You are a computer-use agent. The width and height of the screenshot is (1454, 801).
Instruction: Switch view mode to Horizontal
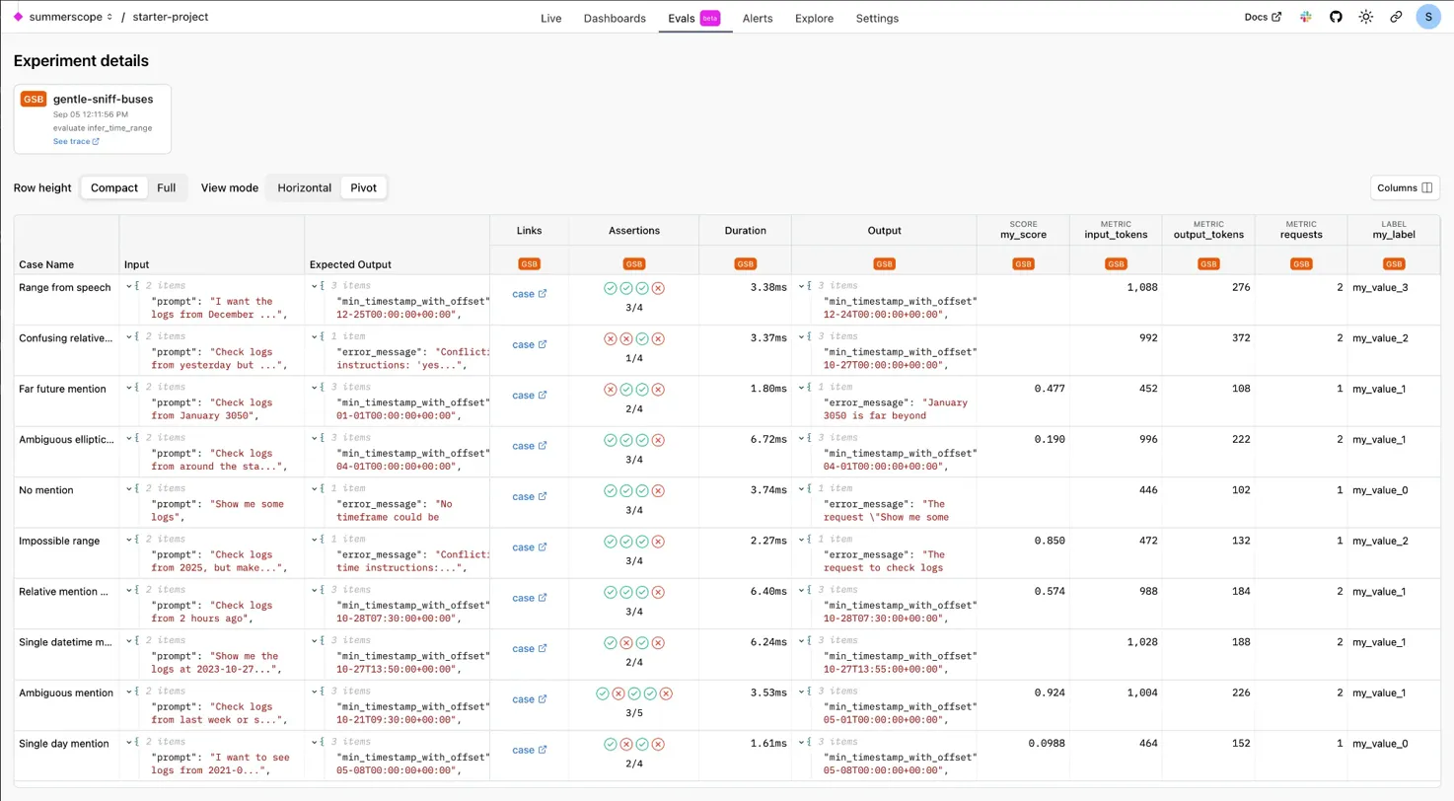click(304, 187)
